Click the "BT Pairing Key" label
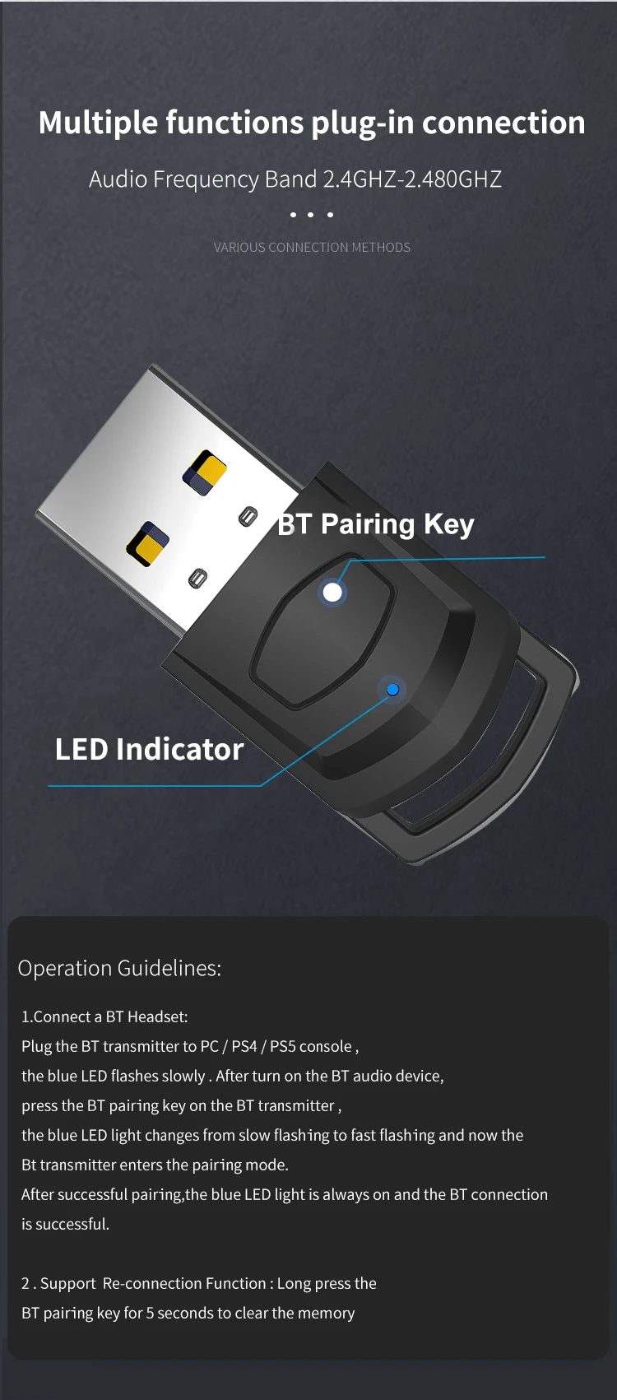Viewport: 617px width, 1400px height. (x=376, y=523)
